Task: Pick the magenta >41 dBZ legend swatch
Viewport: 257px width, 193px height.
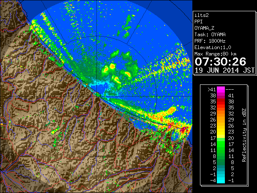Action: (x=221, y=89)
